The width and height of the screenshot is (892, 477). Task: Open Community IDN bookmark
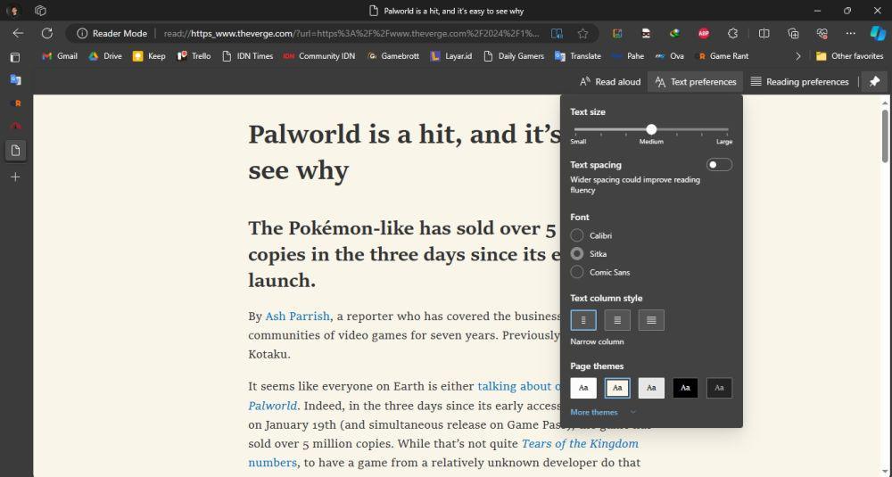click(x=319, y=56)
